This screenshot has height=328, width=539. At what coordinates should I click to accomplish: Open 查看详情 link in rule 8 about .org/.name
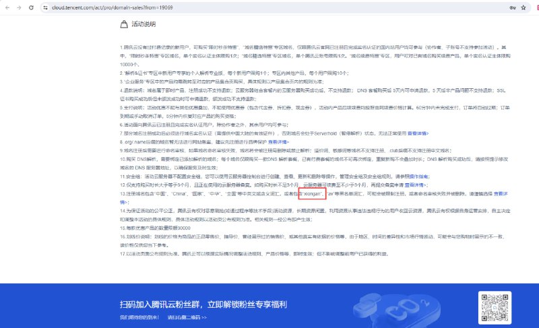pyautogui.click(x=279, y=142)
